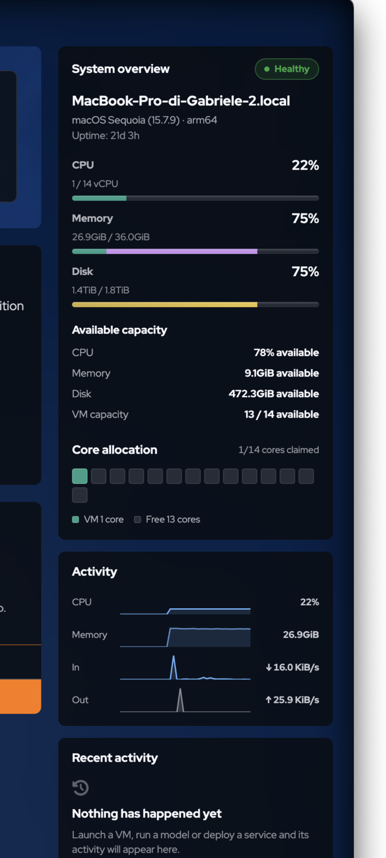Click the 16.0 KiB/s download rate

(292, 667)
